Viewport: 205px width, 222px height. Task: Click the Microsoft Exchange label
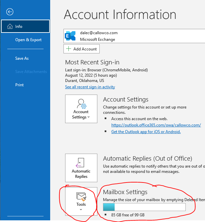(98, 39)
